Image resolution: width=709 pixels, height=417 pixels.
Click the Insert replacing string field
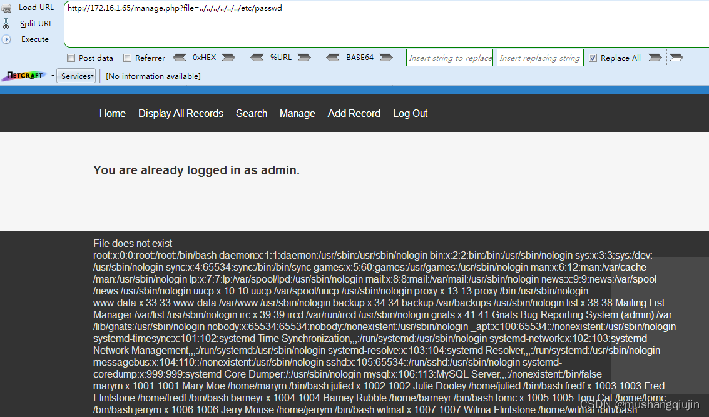coord(540,58)
